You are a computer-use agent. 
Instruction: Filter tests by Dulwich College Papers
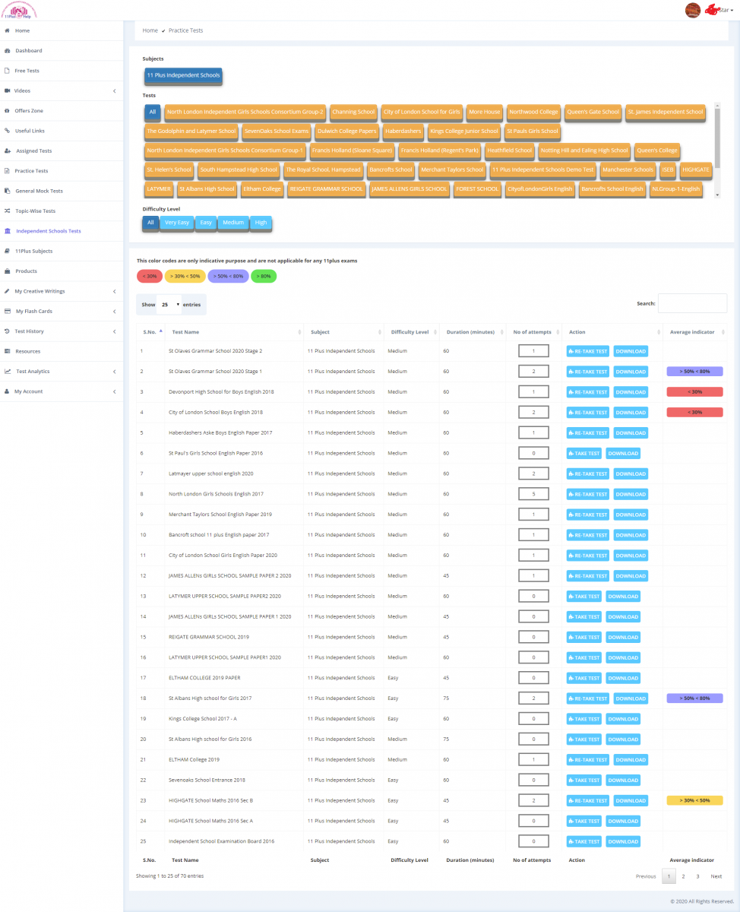[346, 131]
